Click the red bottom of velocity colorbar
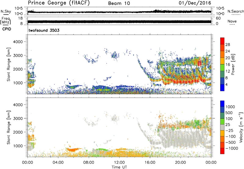Image resolution: width=244 pixels, height=169 pixels. click(222, 151)
